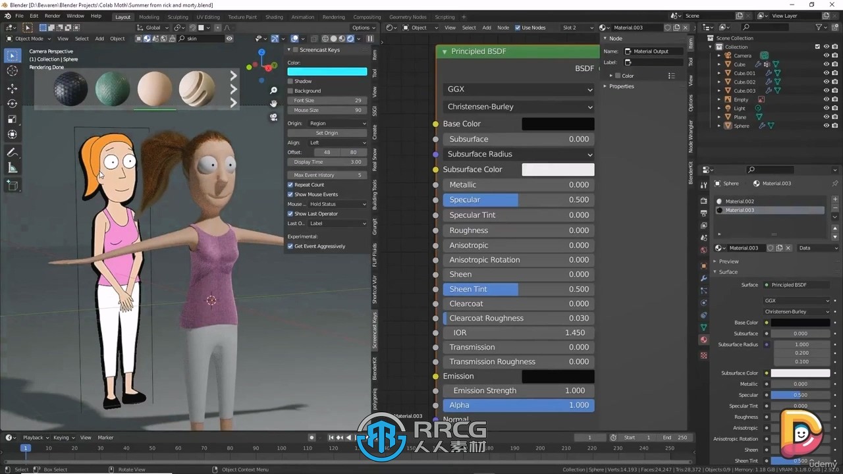Click the Base Color swatch in Principled BSDF node
Image resolution: width=843 pixels, height=474 pixels.
tap(558, 124)
